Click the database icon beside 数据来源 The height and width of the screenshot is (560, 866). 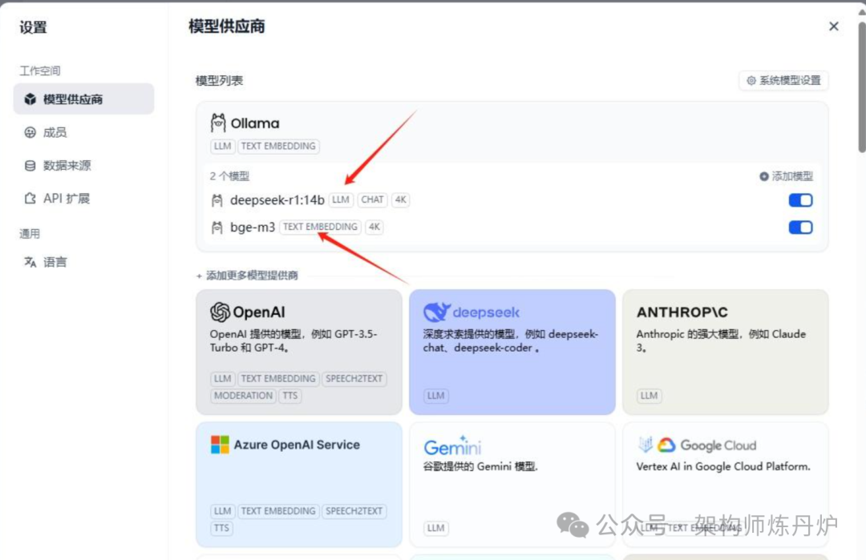click(x=30, y=166)
